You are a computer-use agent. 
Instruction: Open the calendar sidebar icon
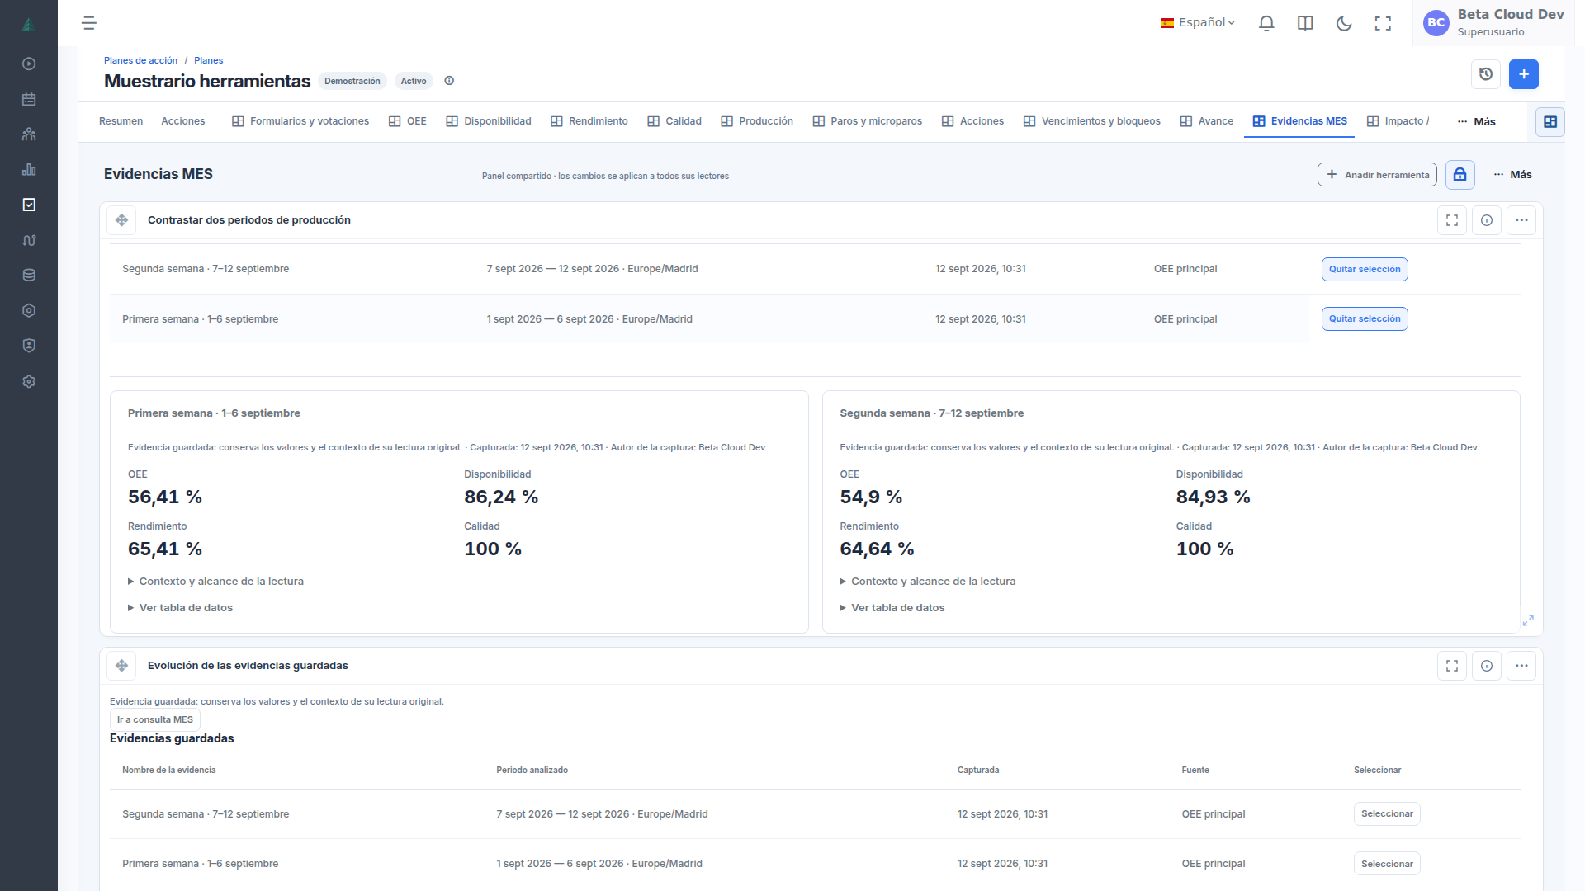pyautogui.click(x=29, y=99)
